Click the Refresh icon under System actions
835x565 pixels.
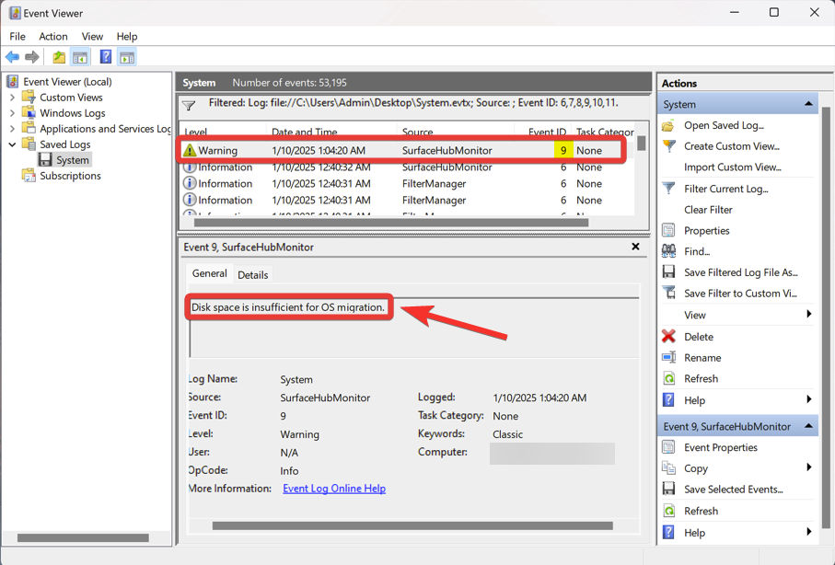tap(668, 378)
